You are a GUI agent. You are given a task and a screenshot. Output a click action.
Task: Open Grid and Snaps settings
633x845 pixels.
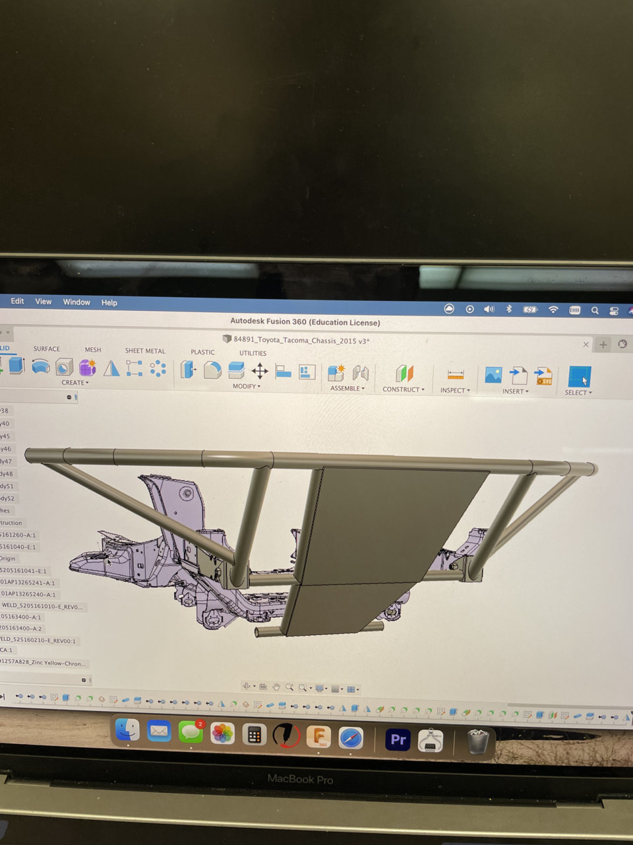pyautogui.click(x=336, y=689)
